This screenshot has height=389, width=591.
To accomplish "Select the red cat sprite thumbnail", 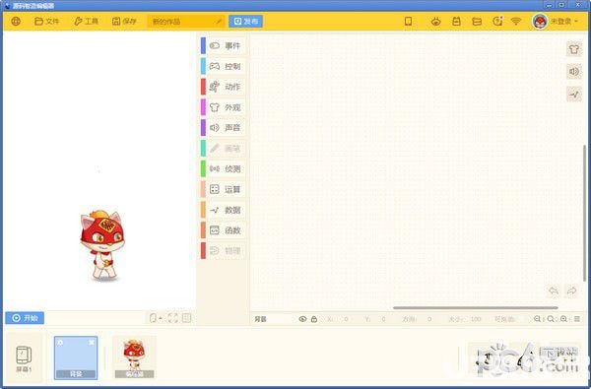I will coord(134,357).
